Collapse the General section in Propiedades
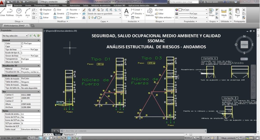 (x=39, y=40)
